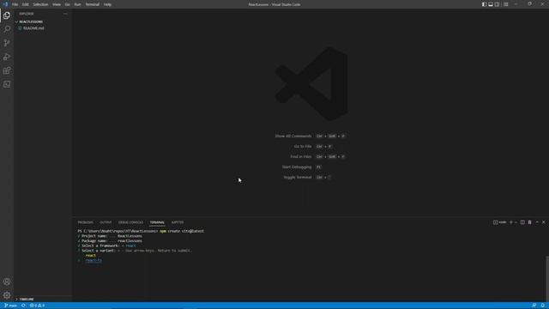Open the Go menu
Image resolution: width=549 pixels, height=309 pixels.
pyautogui.click(x=67, y=4)
